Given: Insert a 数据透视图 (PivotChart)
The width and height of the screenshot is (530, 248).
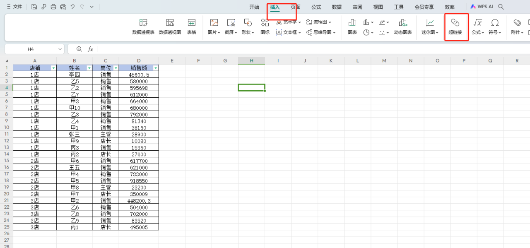Looking at the screenshot, I should click(170, 26).
